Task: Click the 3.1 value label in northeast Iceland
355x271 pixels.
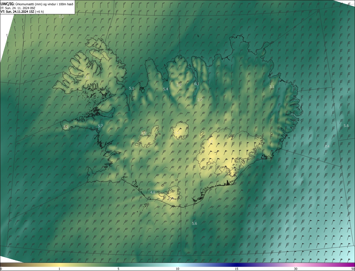Action: [272, 86]
